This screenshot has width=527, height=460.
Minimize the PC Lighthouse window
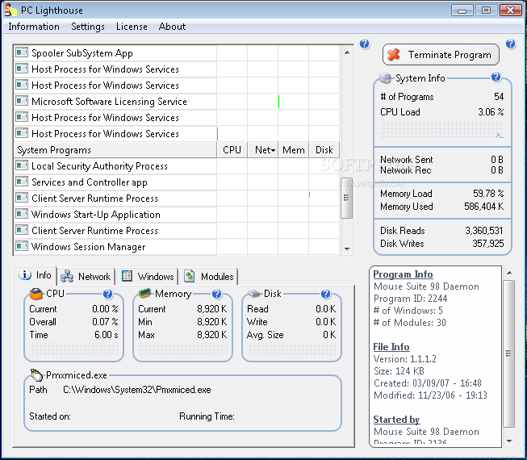462,10
